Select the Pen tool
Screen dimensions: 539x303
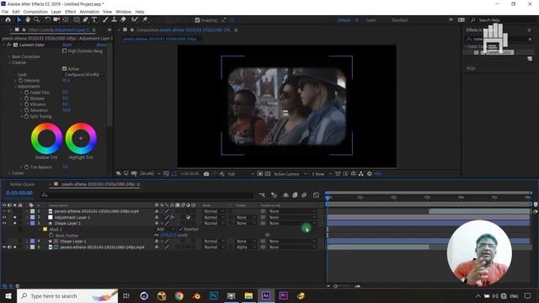tap(85, 20)
